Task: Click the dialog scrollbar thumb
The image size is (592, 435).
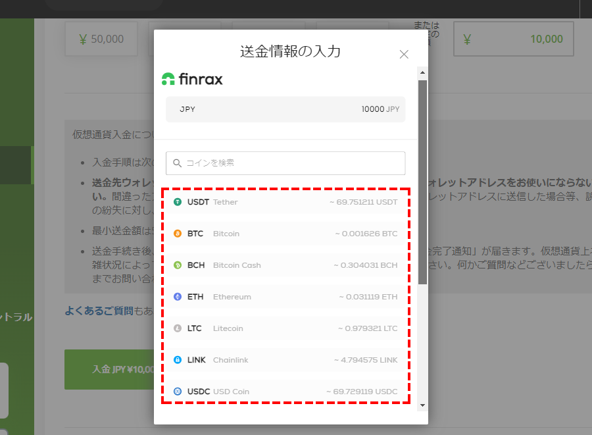Action: [x=422, y=182]
